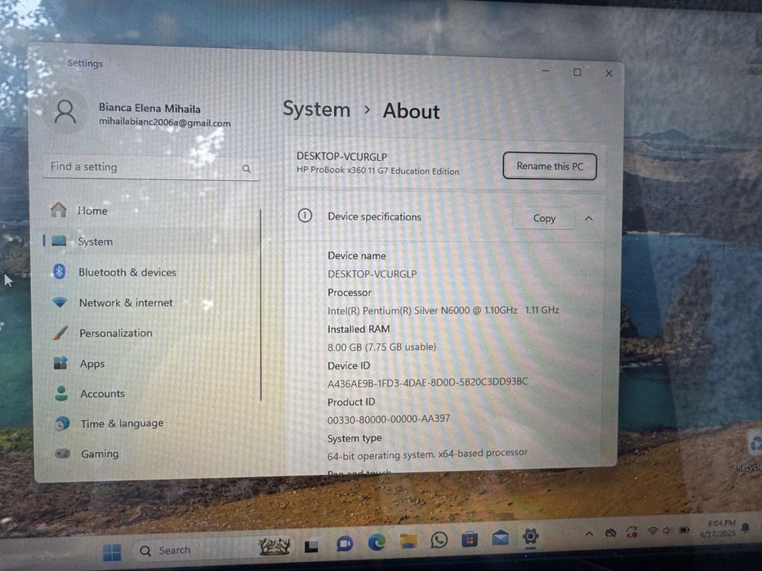Click the Product ID 00330-80000-00000-AA397

[389, 418]
